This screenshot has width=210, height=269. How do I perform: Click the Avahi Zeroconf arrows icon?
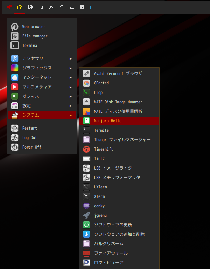point(86,74)
